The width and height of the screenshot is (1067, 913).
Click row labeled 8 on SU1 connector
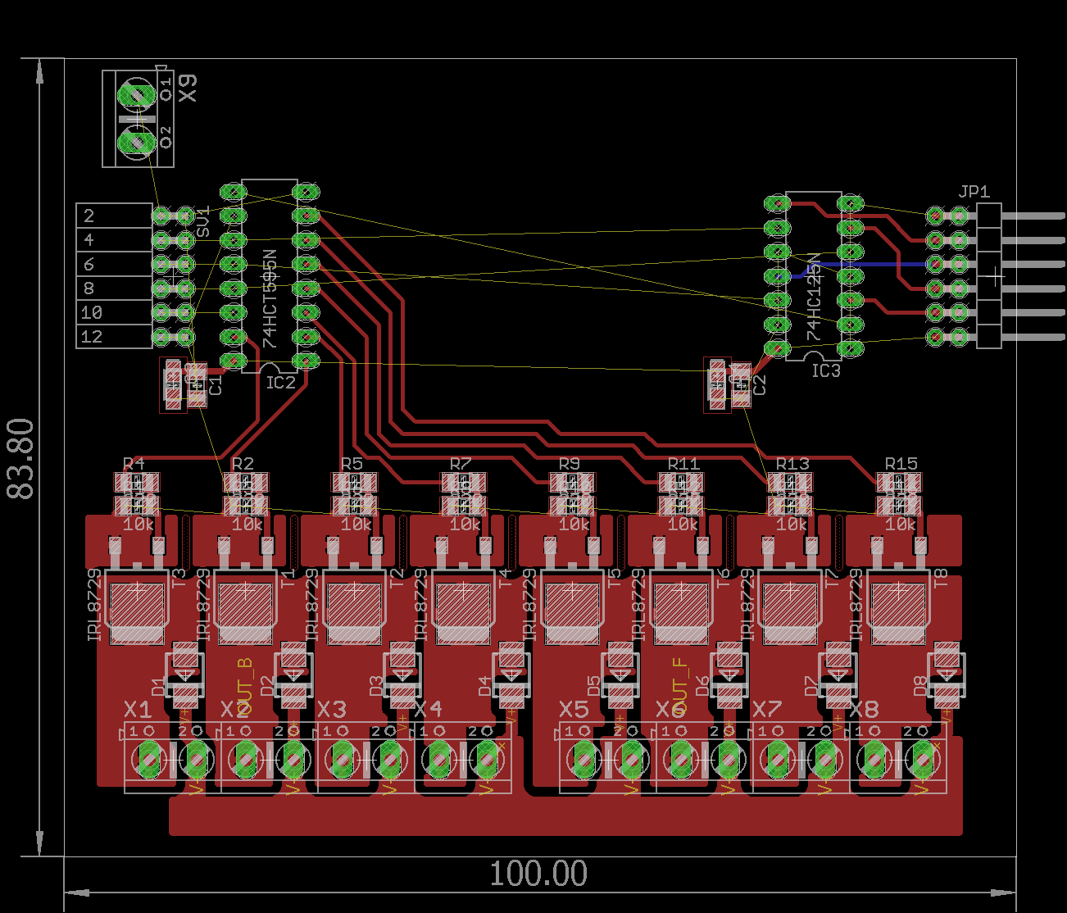[x=115, y=288]
